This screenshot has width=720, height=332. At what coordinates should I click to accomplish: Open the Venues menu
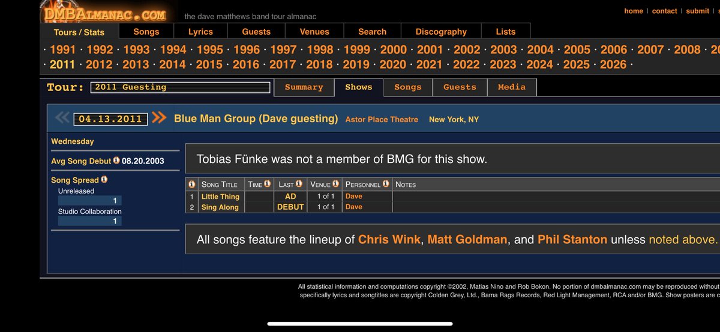point(314,32)
